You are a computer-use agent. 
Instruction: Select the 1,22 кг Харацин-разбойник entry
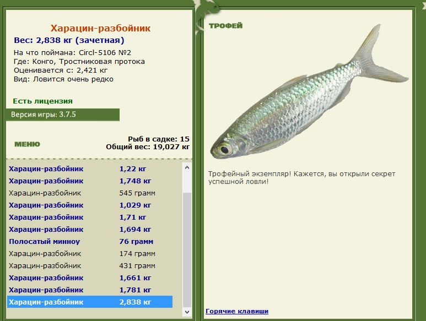(90, 169)
